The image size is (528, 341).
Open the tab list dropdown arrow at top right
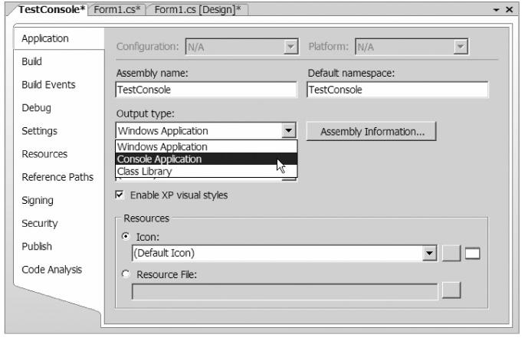[496, 10]
